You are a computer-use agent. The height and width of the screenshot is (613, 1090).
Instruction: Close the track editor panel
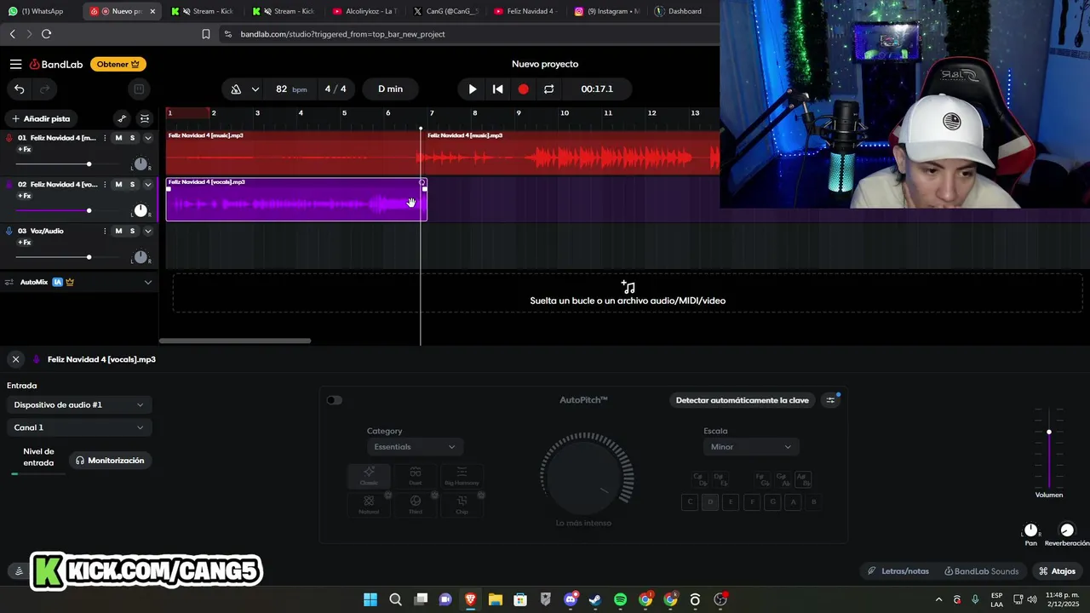point(15,359)
